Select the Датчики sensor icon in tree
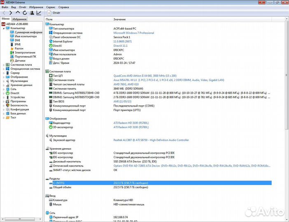The width and height of the screenshot is (289, 222). pyautogui.click(x=12, y=60)
